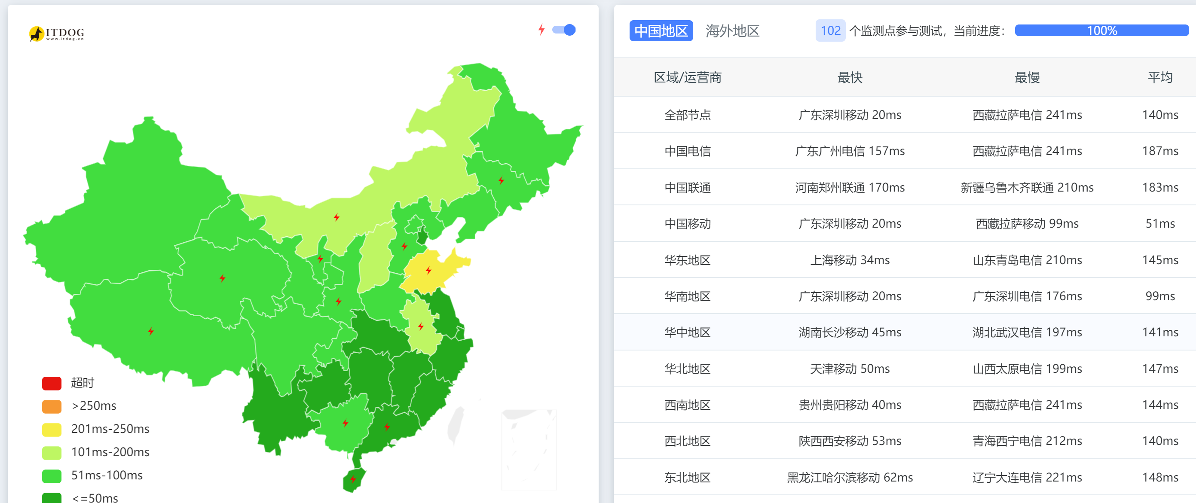This screenshot has width=1196, height=503.
Task: Click the 西藏拉萨移动 99ms cell
Action: 1027,224
